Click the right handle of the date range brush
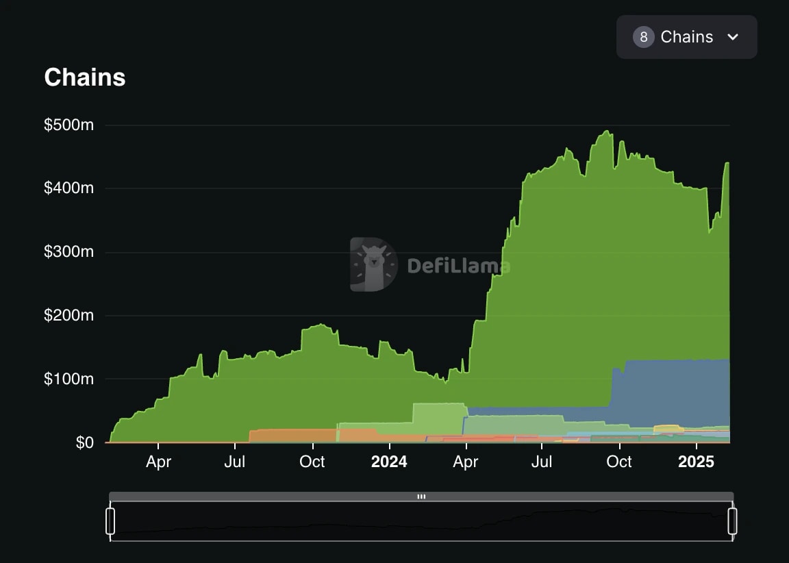Viewport: 789px width, 563px height. point(731,521)
